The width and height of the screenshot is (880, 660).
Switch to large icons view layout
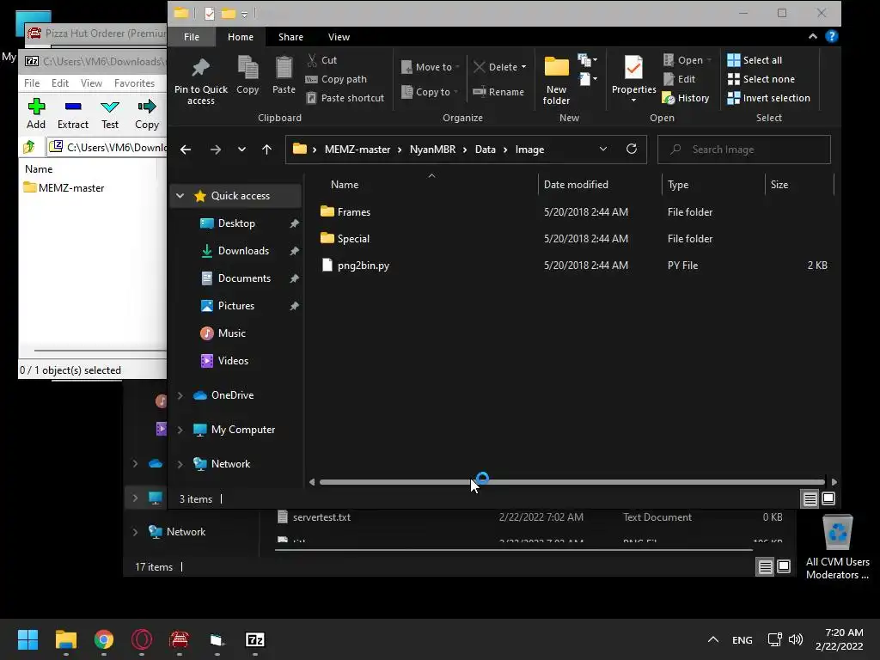point(828,499)
